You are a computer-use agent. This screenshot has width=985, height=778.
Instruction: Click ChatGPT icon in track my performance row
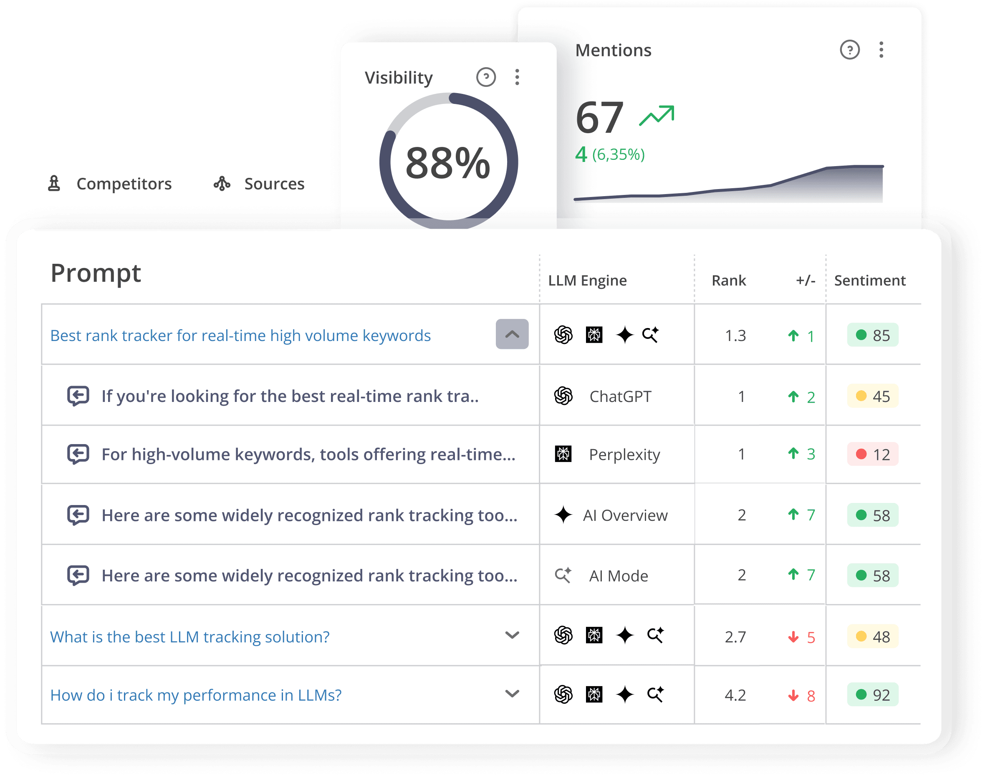click(563, 694)
